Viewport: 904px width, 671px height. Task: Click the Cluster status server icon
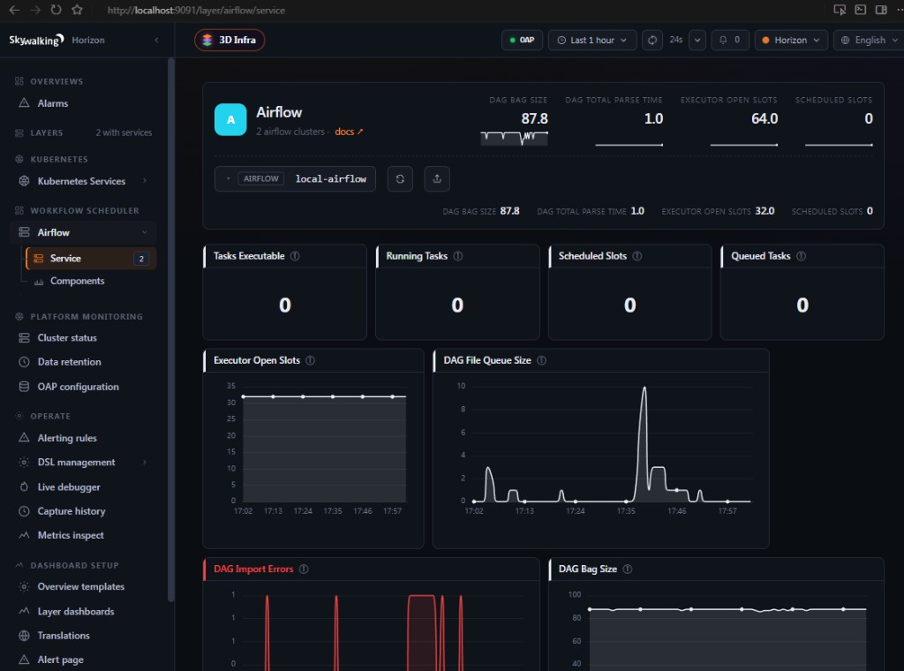[24, 338]
